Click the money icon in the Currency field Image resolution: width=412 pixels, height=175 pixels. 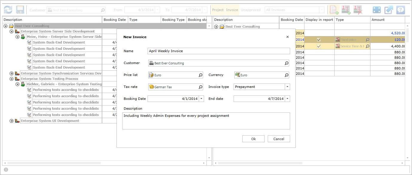click(x=238, y=75)
